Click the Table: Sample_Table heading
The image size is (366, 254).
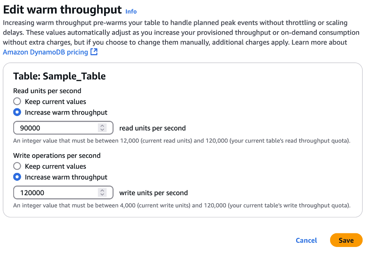[x=59, y=76]
